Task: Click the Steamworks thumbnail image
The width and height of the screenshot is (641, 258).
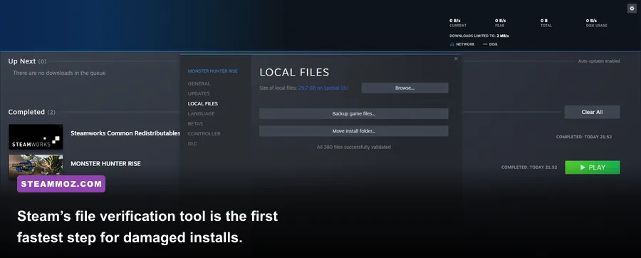Action: coord(36,137)
